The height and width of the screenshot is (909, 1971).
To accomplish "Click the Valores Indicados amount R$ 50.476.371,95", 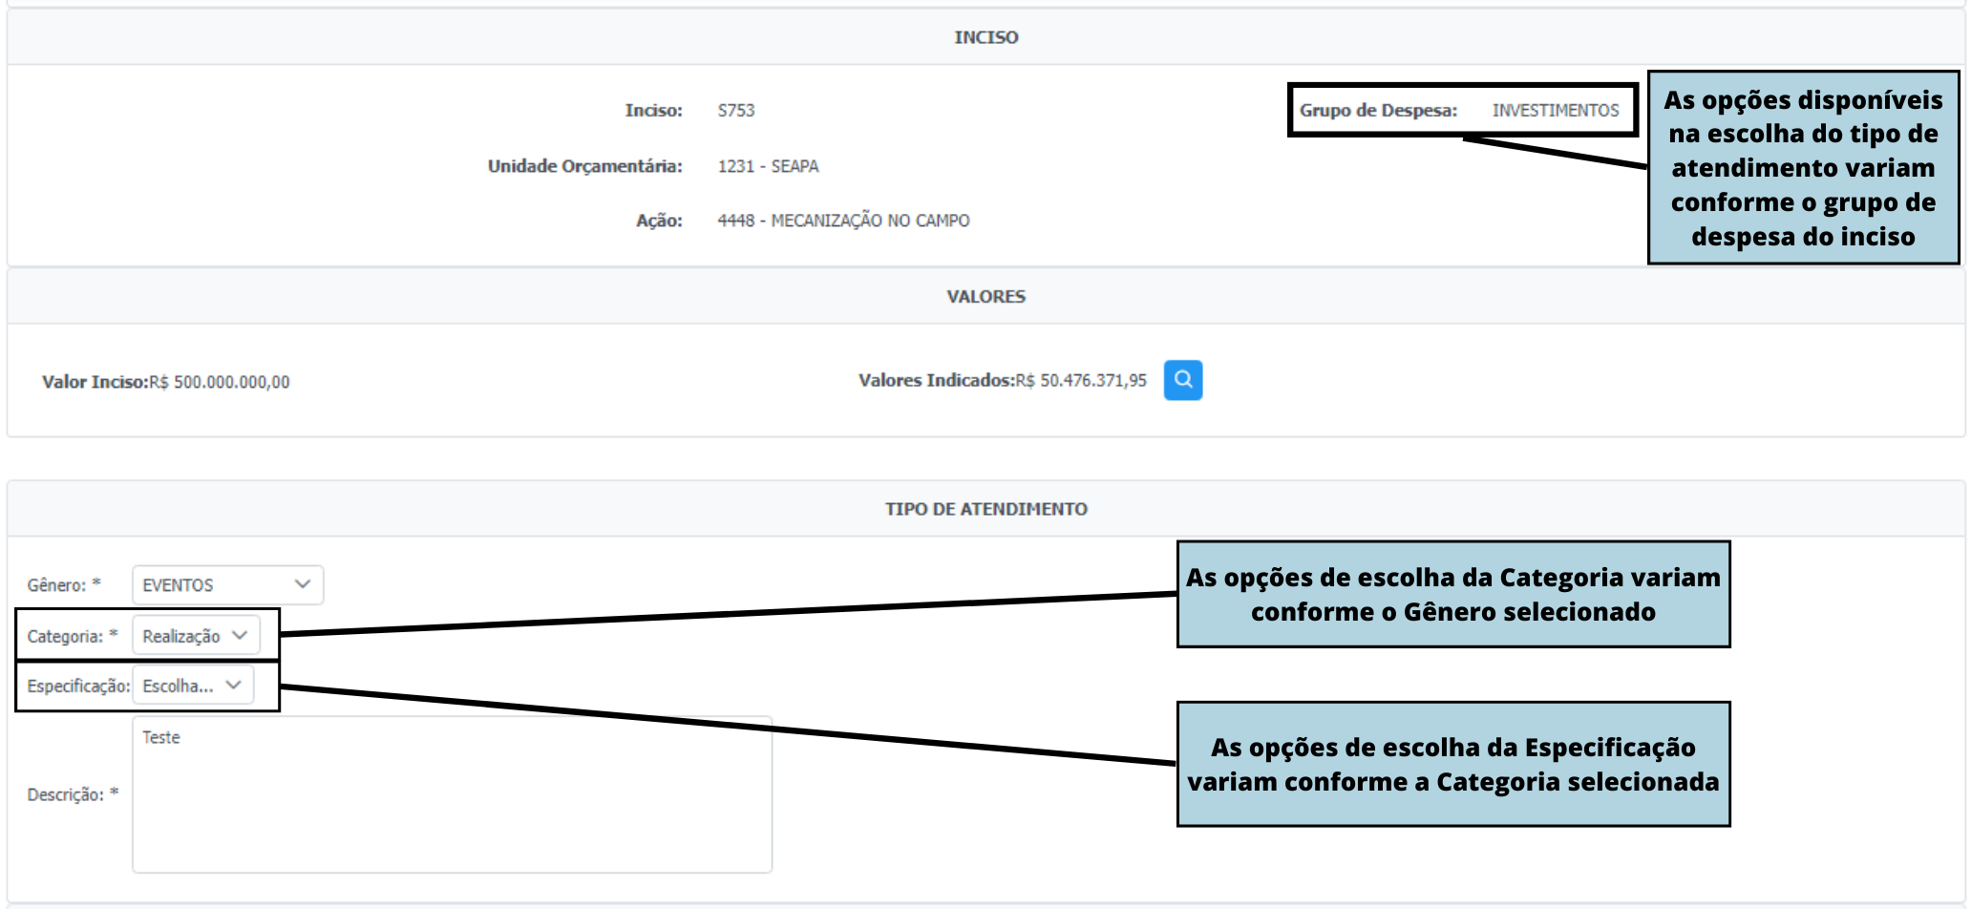I will tap(1081, 380).
